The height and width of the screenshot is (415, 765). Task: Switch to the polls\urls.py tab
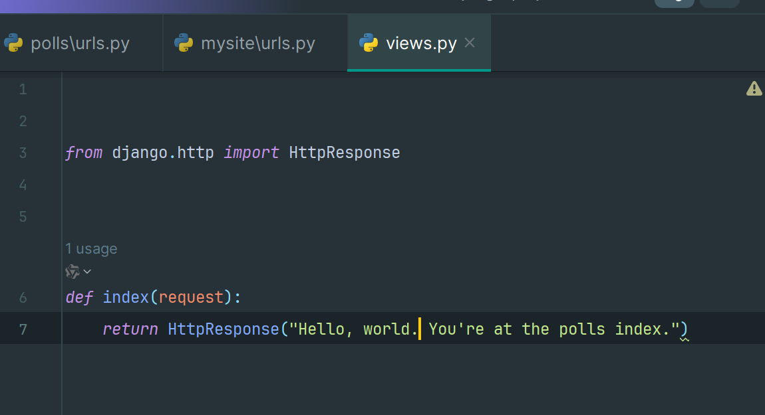coord(80,44)
